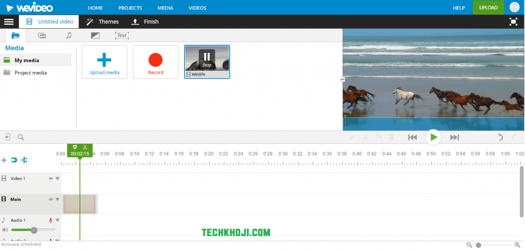
Task: Click the Main track film icon
Action: [4, 199]
